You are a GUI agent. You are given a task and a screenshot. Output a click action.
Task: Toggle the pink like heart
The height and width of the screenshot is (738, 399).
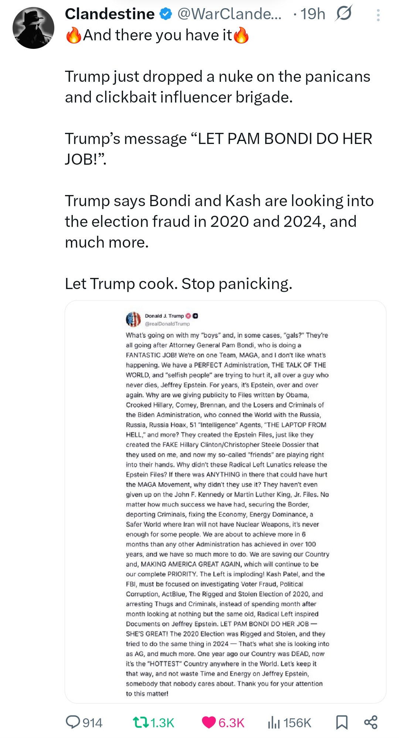click(209, 722)
